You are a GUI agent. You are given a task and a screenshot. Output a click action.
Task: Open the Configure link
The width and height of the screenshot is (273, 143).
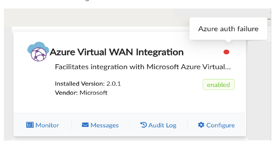click(220, 125)
